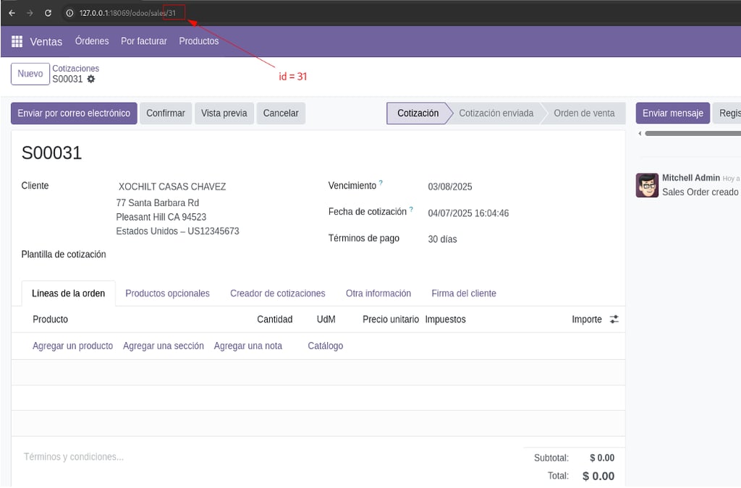Click the browser address bar URL
Screen dimensions: 741x488
point(127,13)
